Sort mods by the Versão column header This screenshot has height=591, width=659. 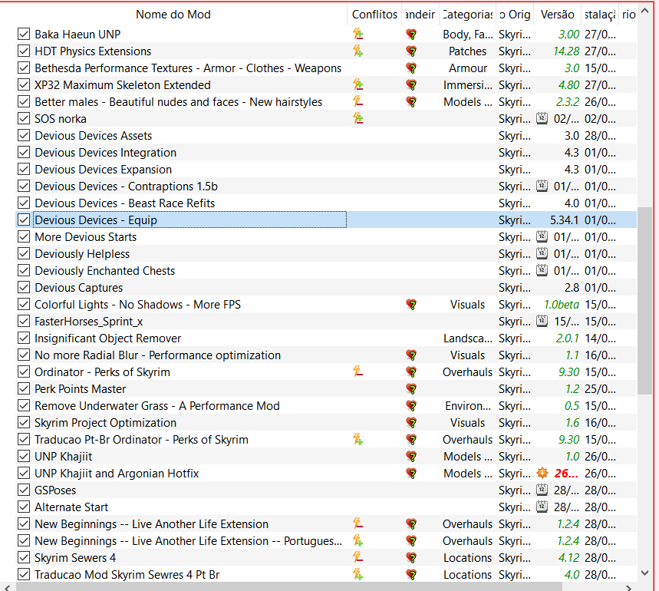tap(557, 14)
